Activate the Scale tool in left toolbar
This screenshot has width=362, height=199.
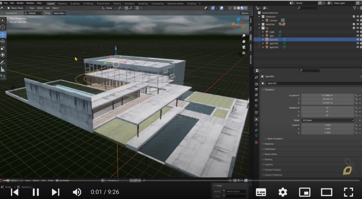point(3,48)
